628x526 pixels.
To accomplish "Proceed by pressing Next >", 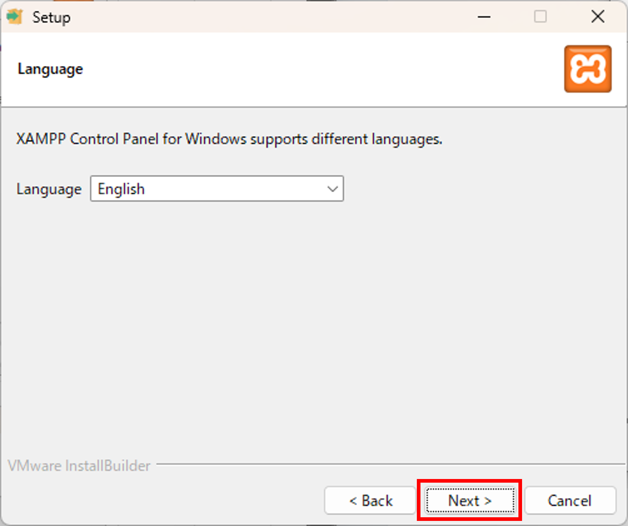I will (x=470, y=501).
